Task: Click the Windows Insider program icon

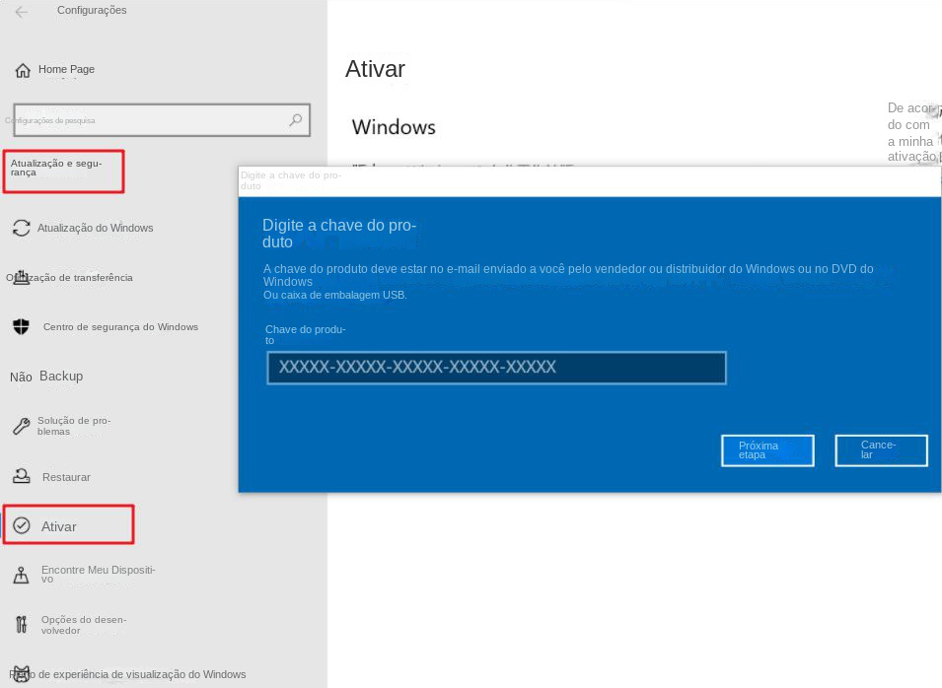Action: (x=21, y=674)
